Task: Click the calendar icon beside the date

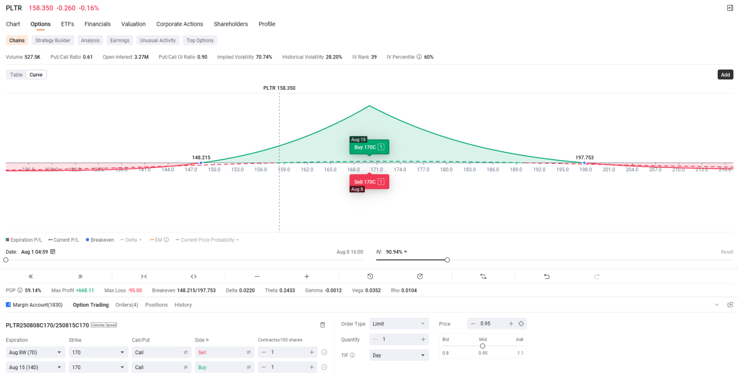Action: tap(53, 252)
